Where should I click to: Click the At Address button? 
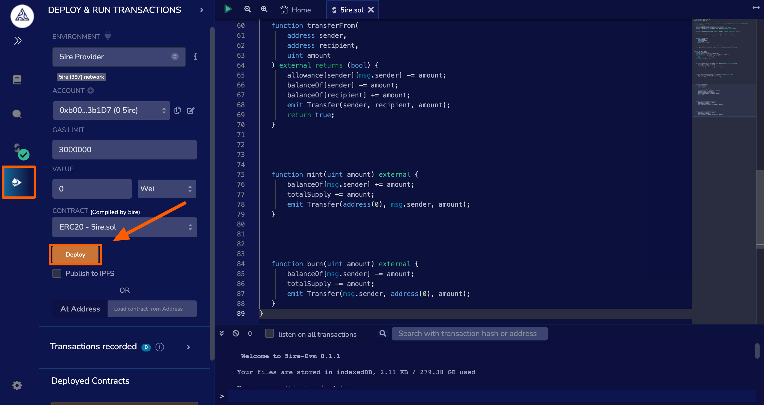[x=80, y=308]
